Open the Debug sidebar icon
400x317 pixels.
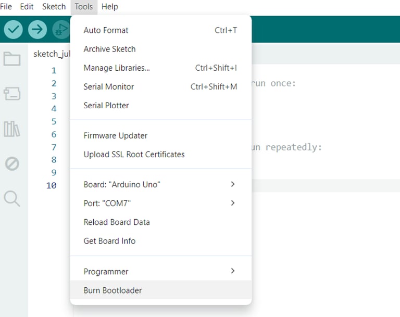12,164
